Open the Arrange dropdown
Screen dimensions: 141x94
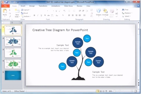pyautogui.click(x=105, y=13)
